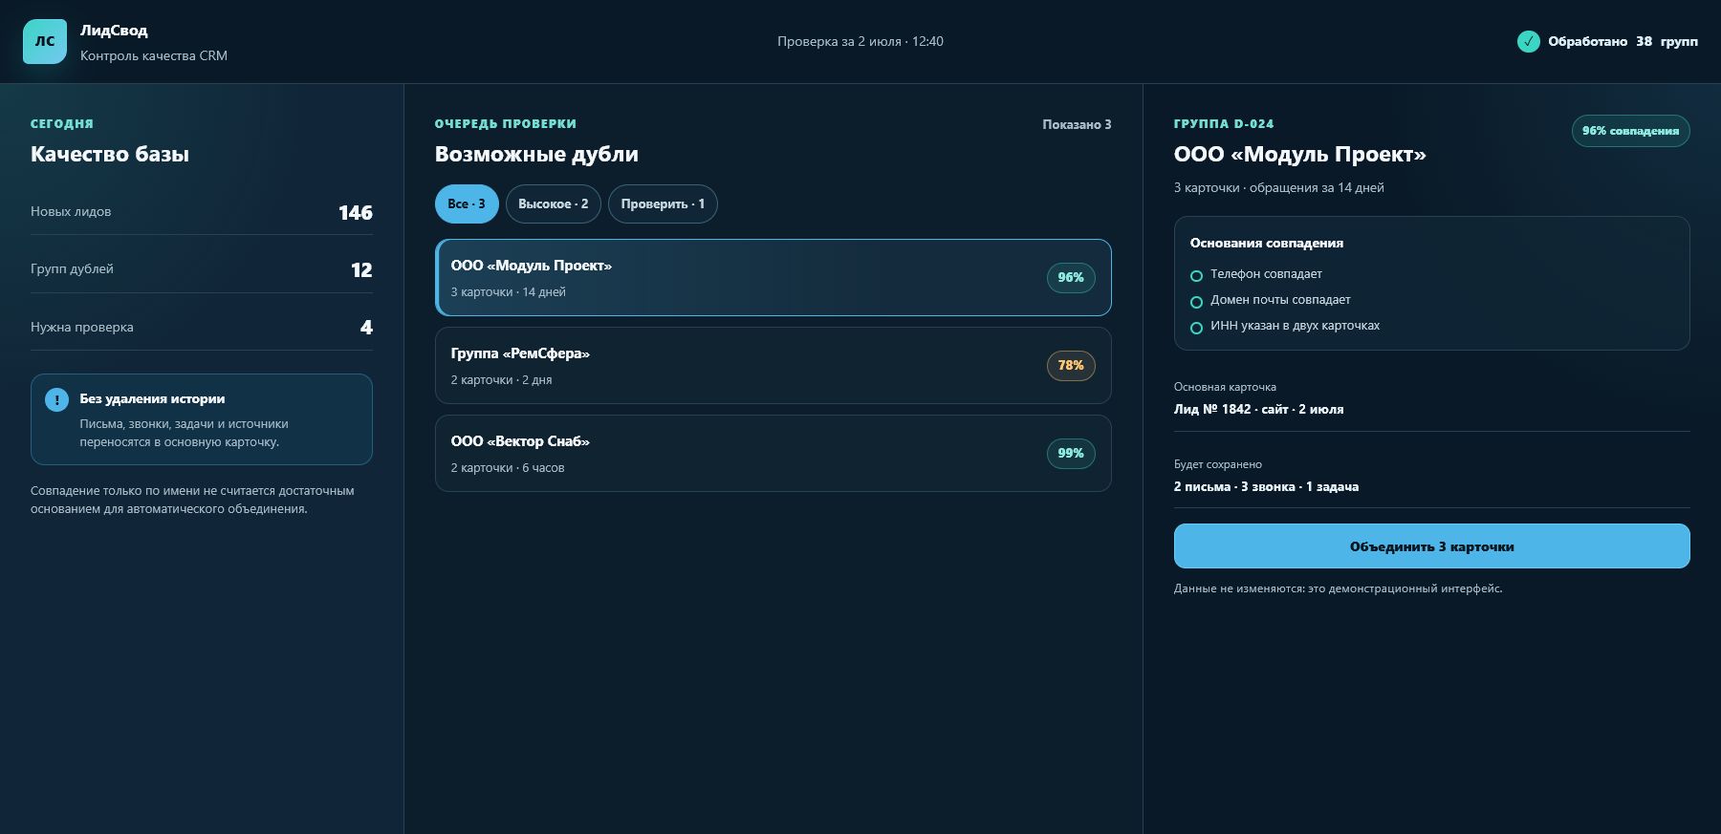Click the ГРУППА D-024 label
The height and width of the screenshot is (834, 1721).
coord(1224,123)
